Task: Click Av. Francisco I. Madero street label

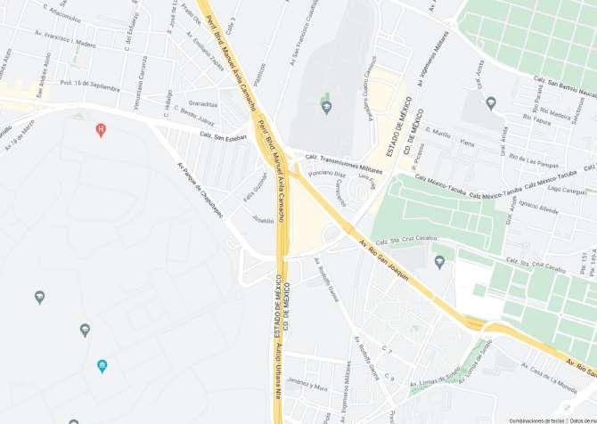Action: tap(65, 39)
